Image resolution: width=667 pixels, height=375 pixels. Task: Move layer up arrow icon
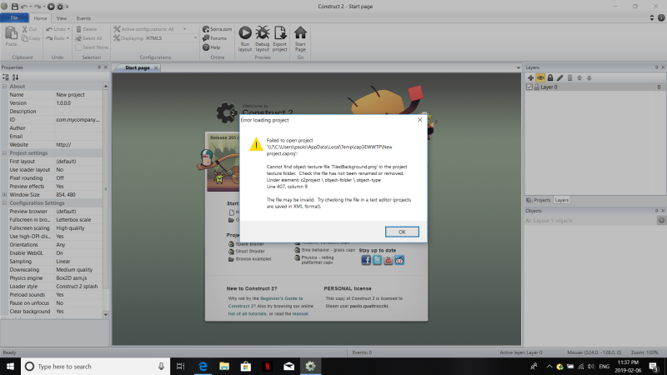(x=579, y=77)
